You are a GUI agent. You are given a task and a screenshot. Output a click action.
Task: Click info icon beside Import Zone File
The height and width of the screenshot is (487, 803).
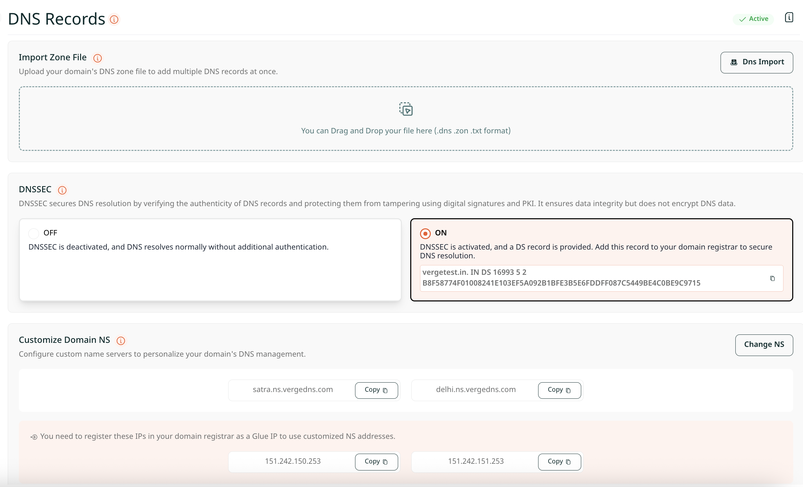98,58
